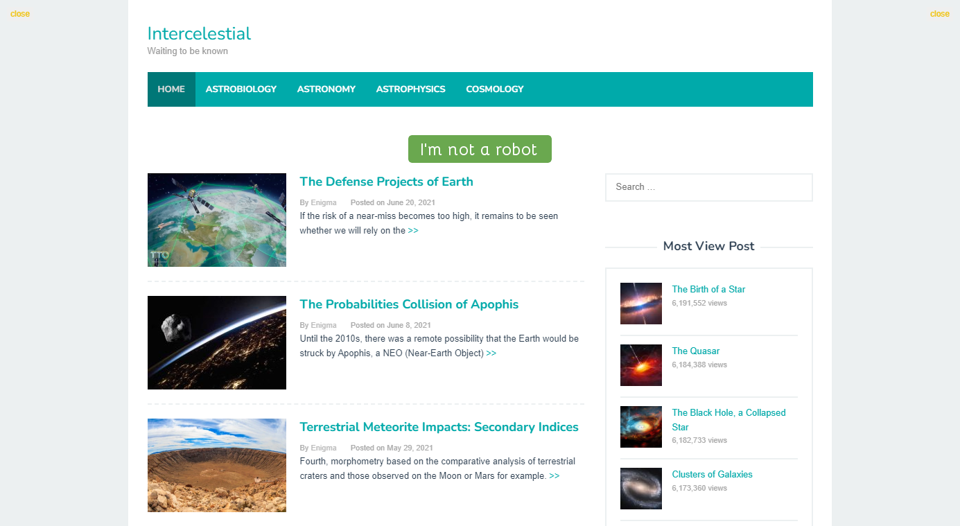Open "The Quasar" popular post
Image resolution: width=960 pixels, height=526 pixels.
(696, 351)
